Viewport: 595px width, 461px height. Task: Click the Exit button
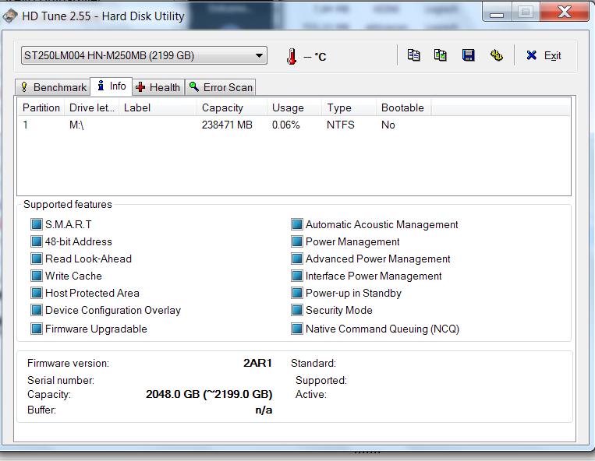[x=544, y=56]
